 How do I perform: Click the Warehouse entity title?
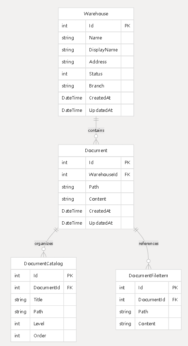(x=96, y=14)
